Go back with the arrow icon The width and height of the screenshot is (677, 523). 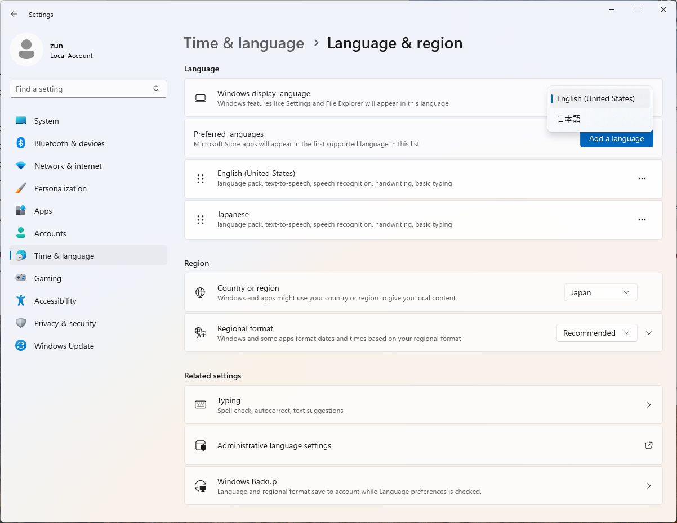(14, 15)
